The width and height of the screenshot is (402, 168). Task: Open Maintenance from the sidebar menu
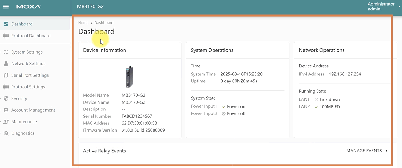24,121
